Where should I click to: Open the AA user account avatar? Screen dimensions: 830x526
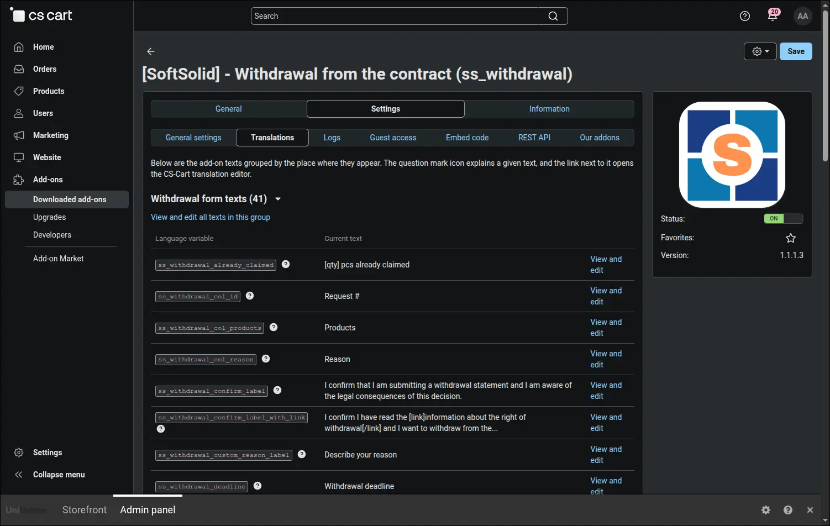(803, 16)
